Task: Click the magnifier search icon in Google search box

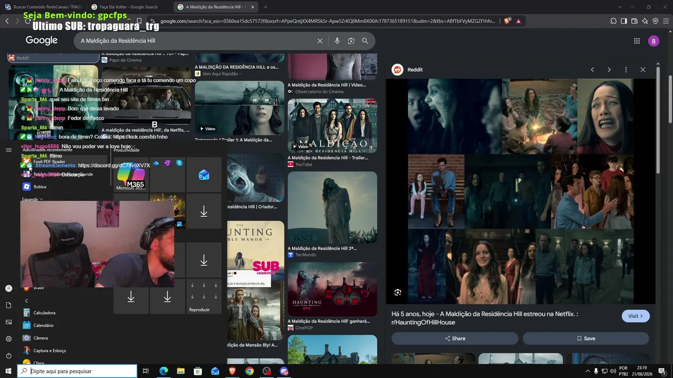Action: pyautogui.click(x=365, y=41)
